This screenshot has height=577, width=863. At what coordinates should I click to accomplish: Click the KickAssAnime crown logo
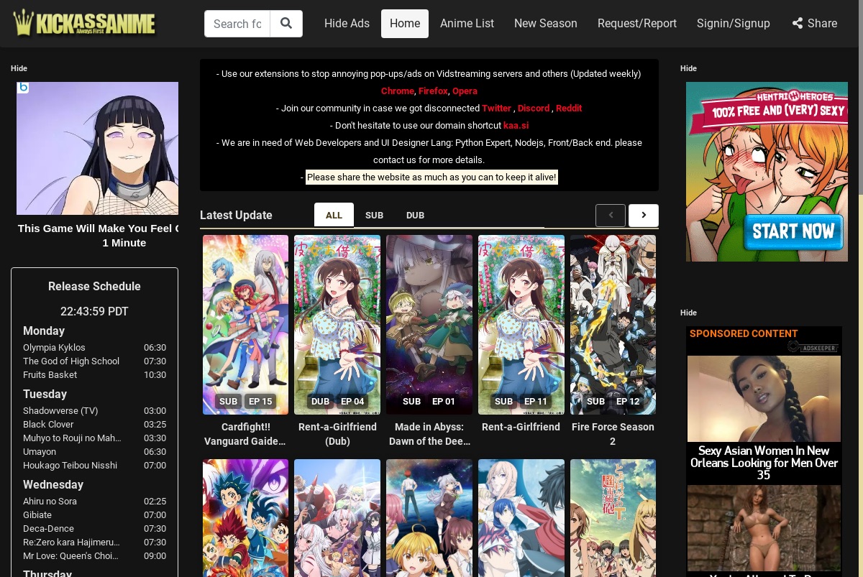click(85, 24)
